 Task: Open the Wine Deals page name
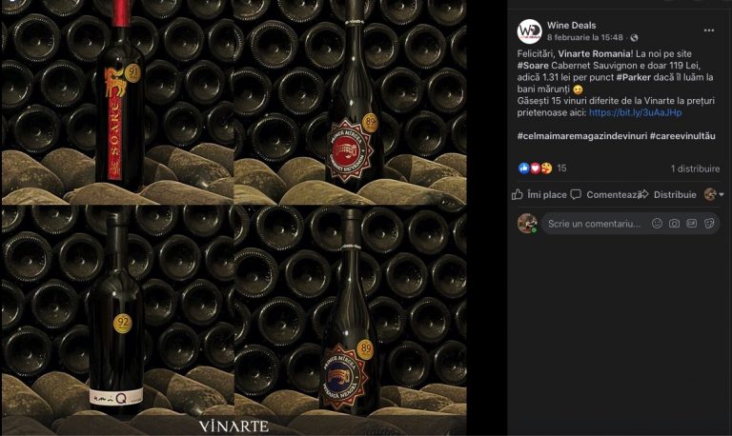572,25
